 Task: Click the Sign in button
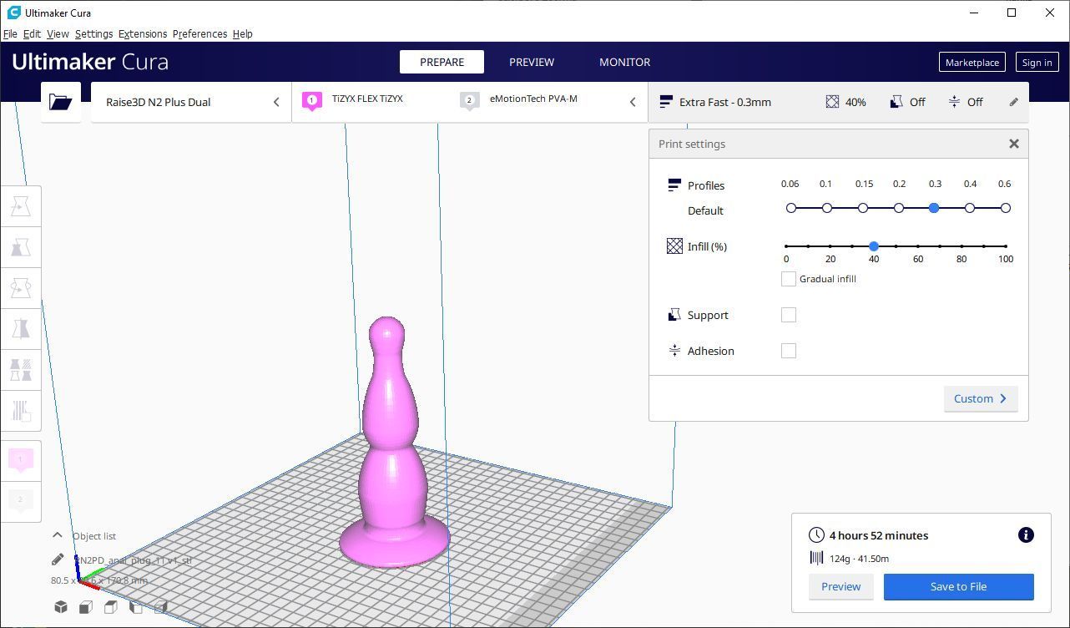tap(1037, 62)
